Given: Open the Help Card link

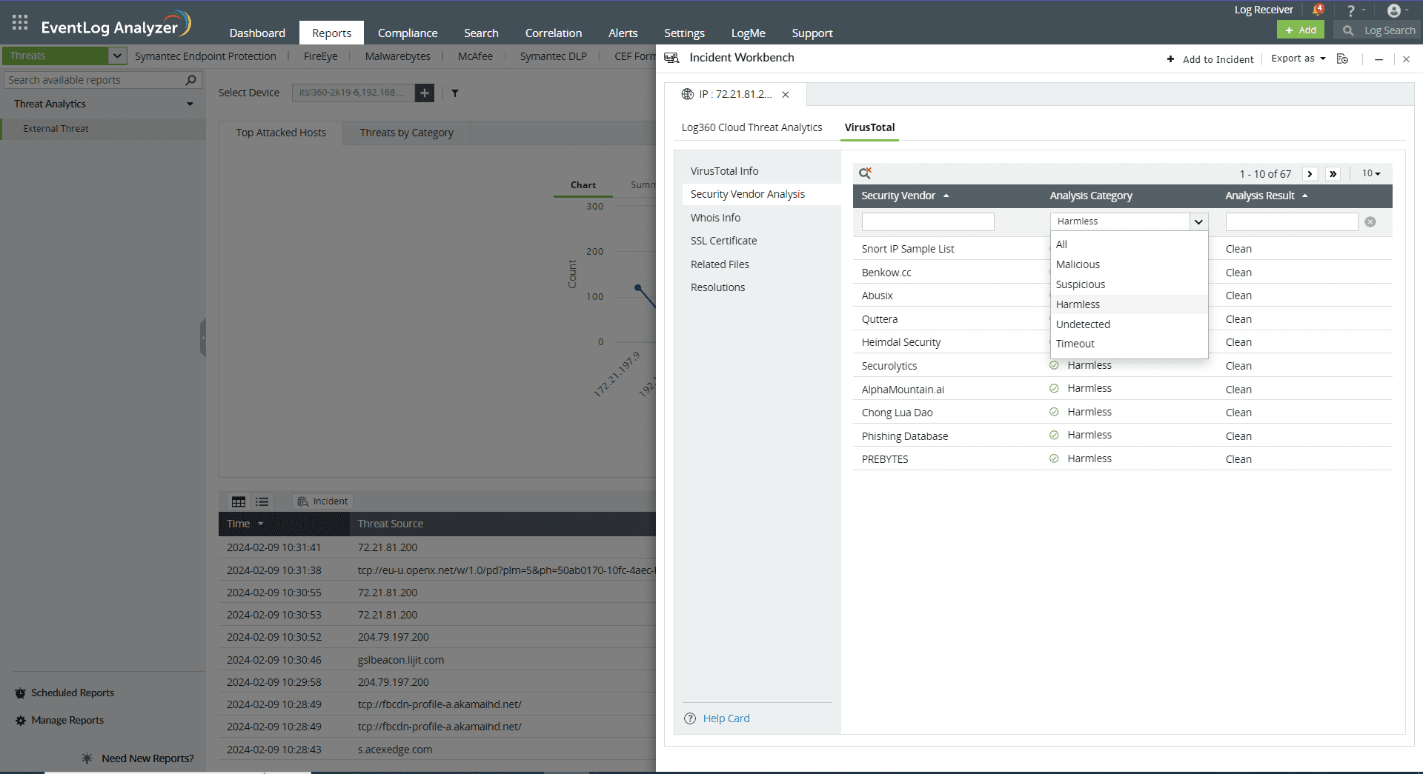Looking at the screenshot, I should tap(726, 718).
